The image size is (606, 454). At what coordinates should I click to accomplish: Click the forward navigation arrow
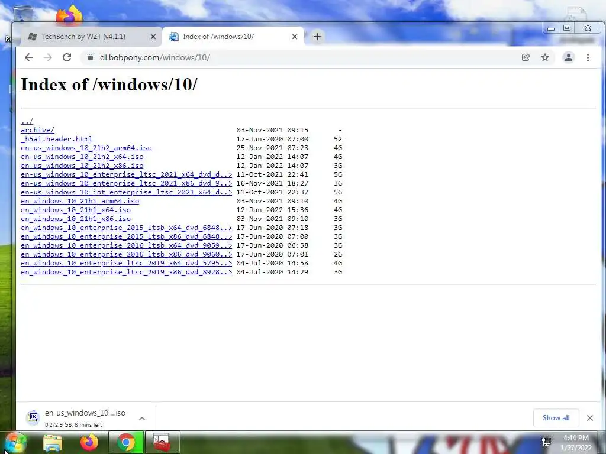coord(48,57)
